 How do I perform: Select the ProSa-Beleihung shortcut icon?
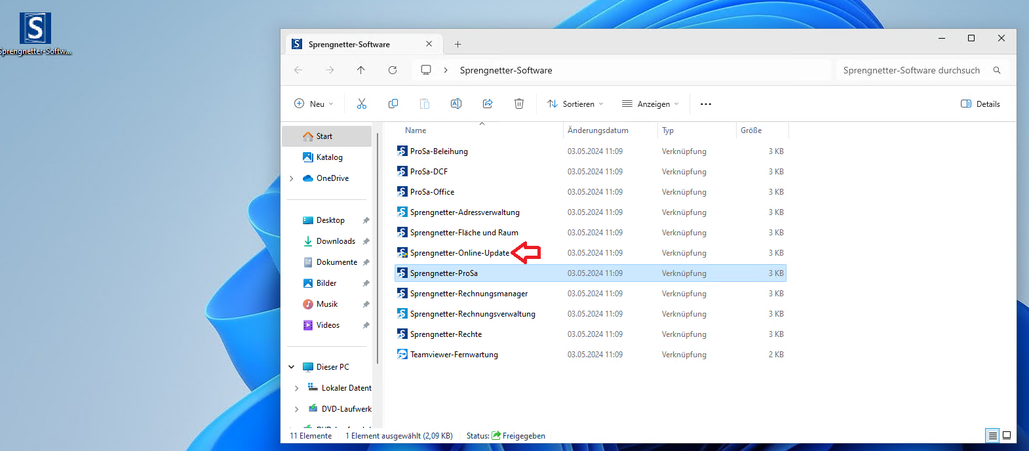(x=402, y=151)
